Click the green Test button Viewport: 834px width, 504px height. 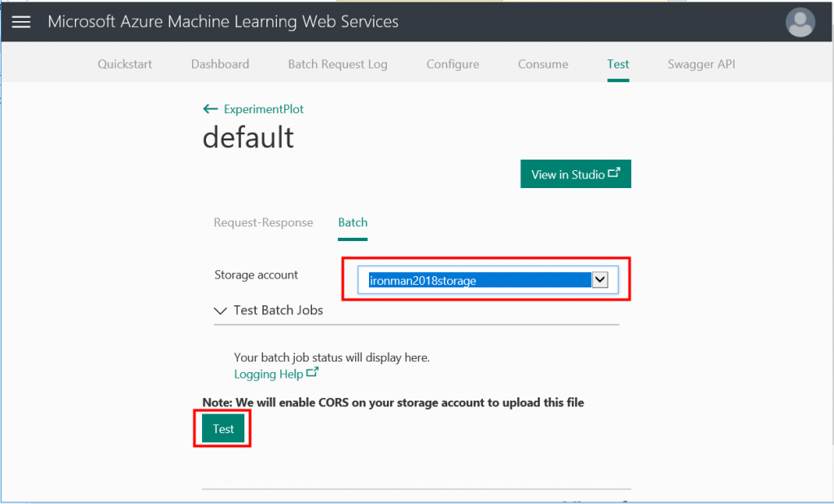click(x=223, y=428)
